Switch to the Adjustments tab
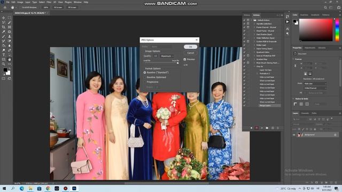 click(x=310, y=48)
